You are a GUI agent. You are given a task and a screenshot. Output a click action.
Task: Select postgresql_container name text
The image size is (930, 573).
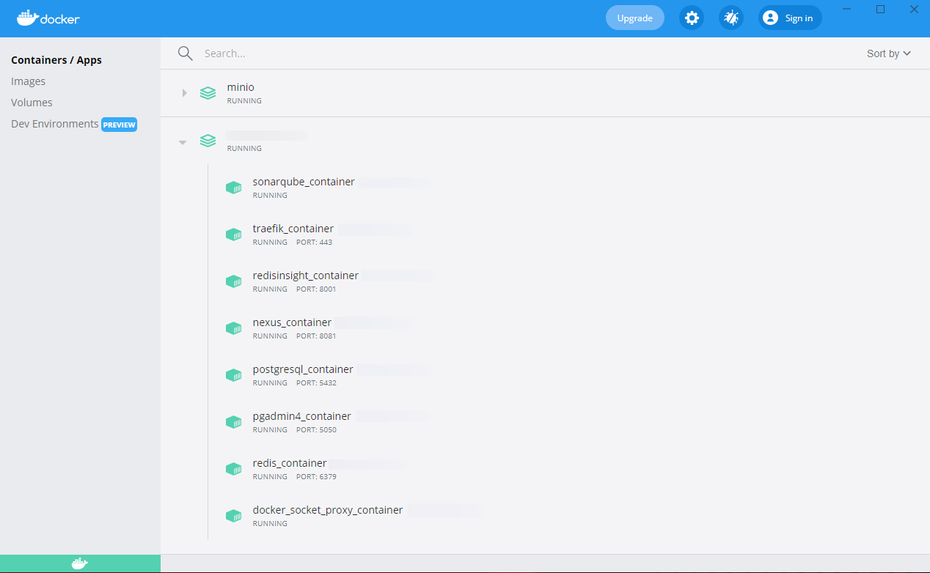click(x=303, y=369)
